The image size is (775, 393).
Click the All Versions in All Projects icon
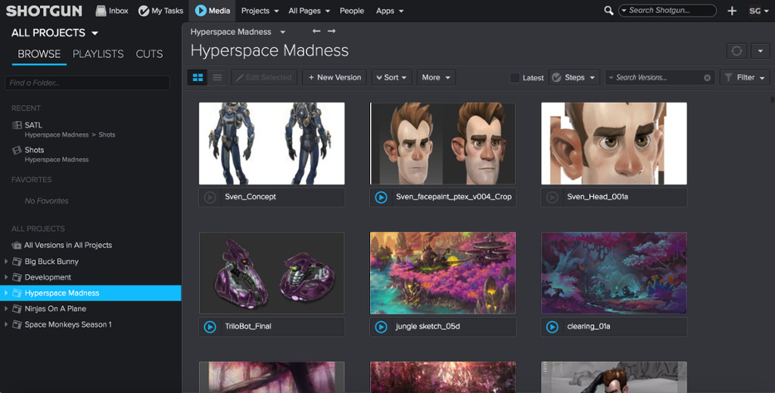[17, 246]
